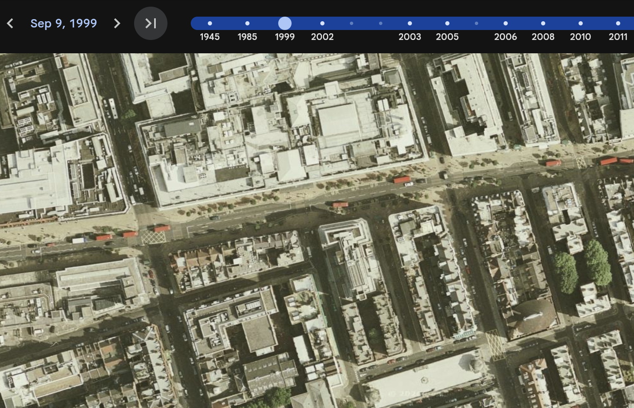Go to next imagery date arrow

(117, 23)
